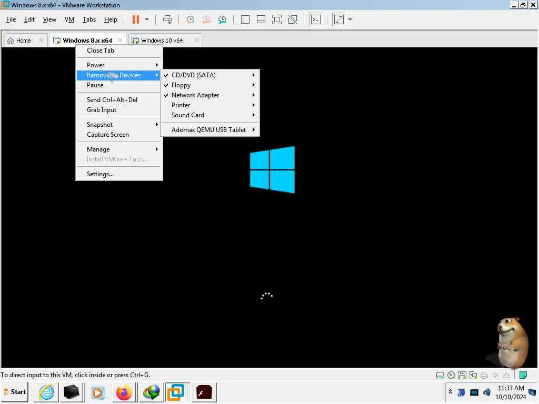This screenshot has height=404, width=539.
Task: Click the orange Pause VM toolbar button
Action: pos(136,19)
